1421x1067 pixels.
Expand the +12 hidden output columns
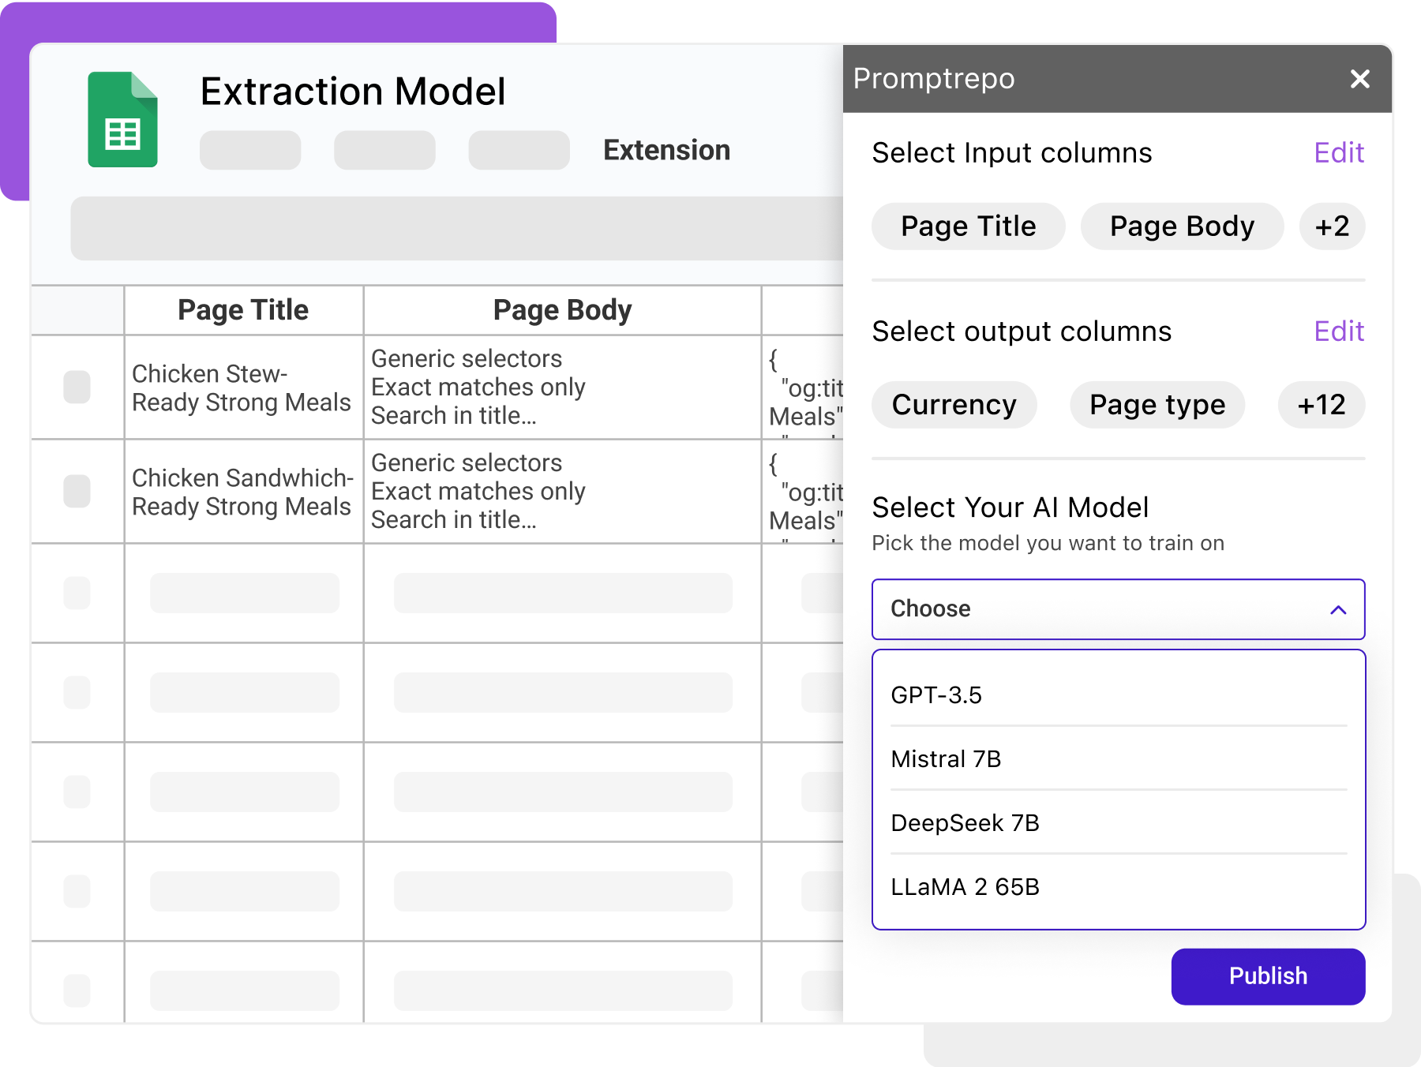click(x=1321, y=405)
